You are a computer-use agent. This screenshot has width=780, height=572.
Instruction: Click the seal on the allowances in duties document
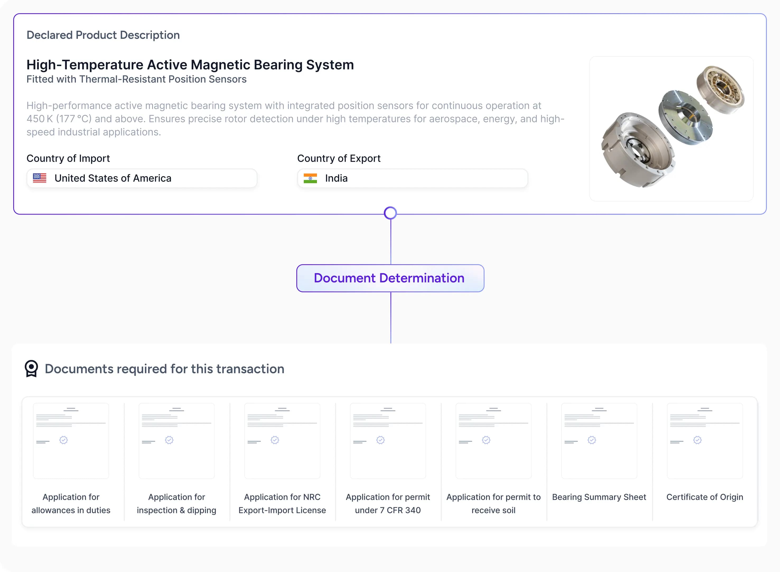click(64, 440)
